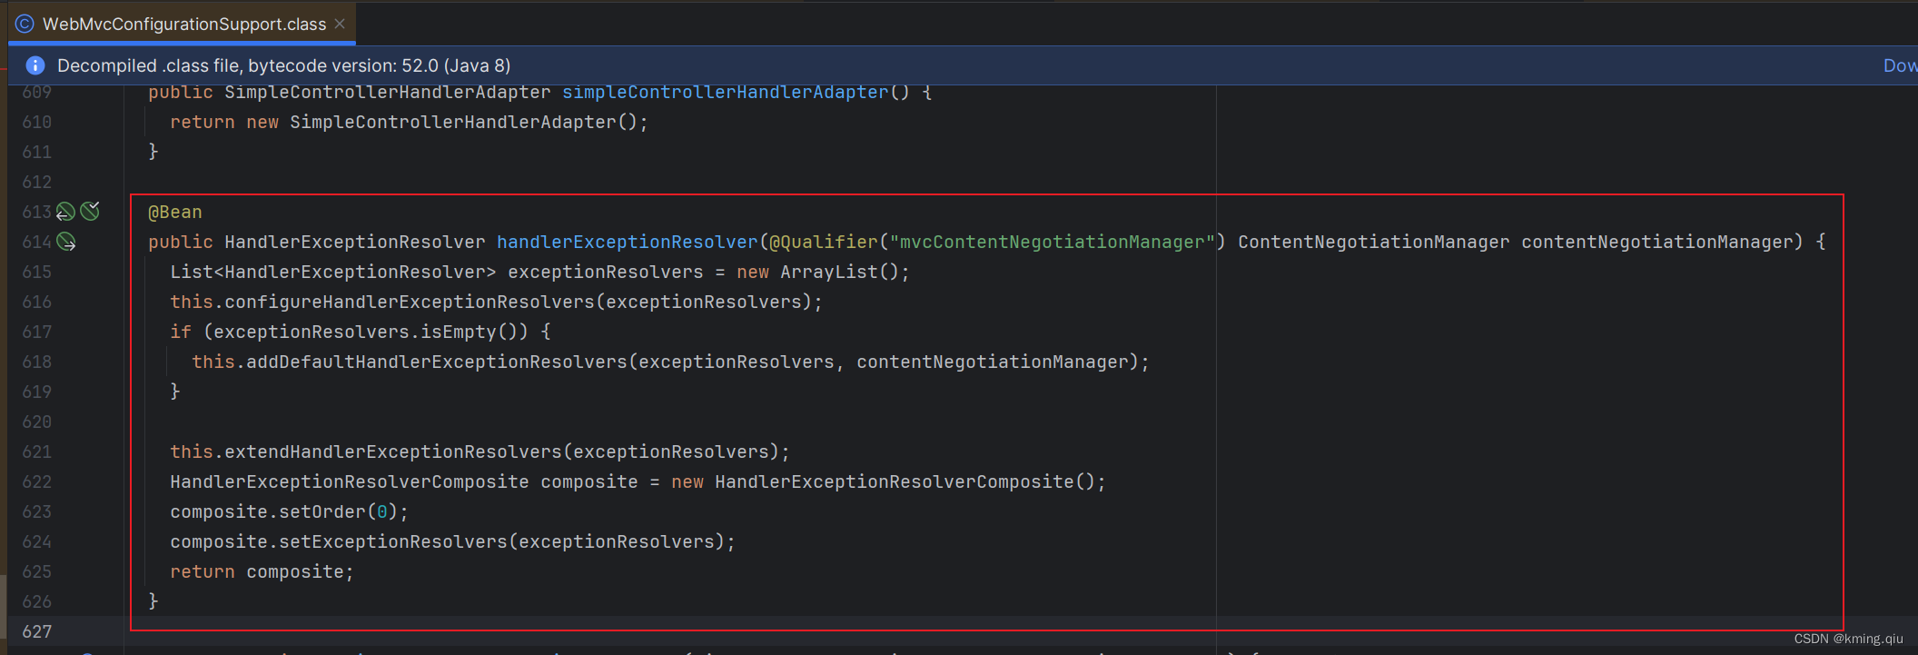The image size is (1918, 655).
Task: Click the @Bean annotation on line 613
Action: tap(175, 212)
